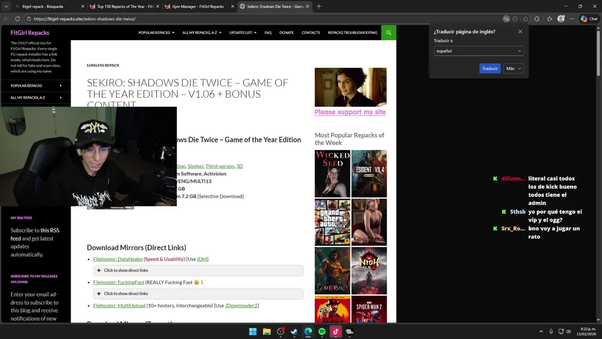
Task: Open the Más dropdown in translate popup
Action: [513, 68]
